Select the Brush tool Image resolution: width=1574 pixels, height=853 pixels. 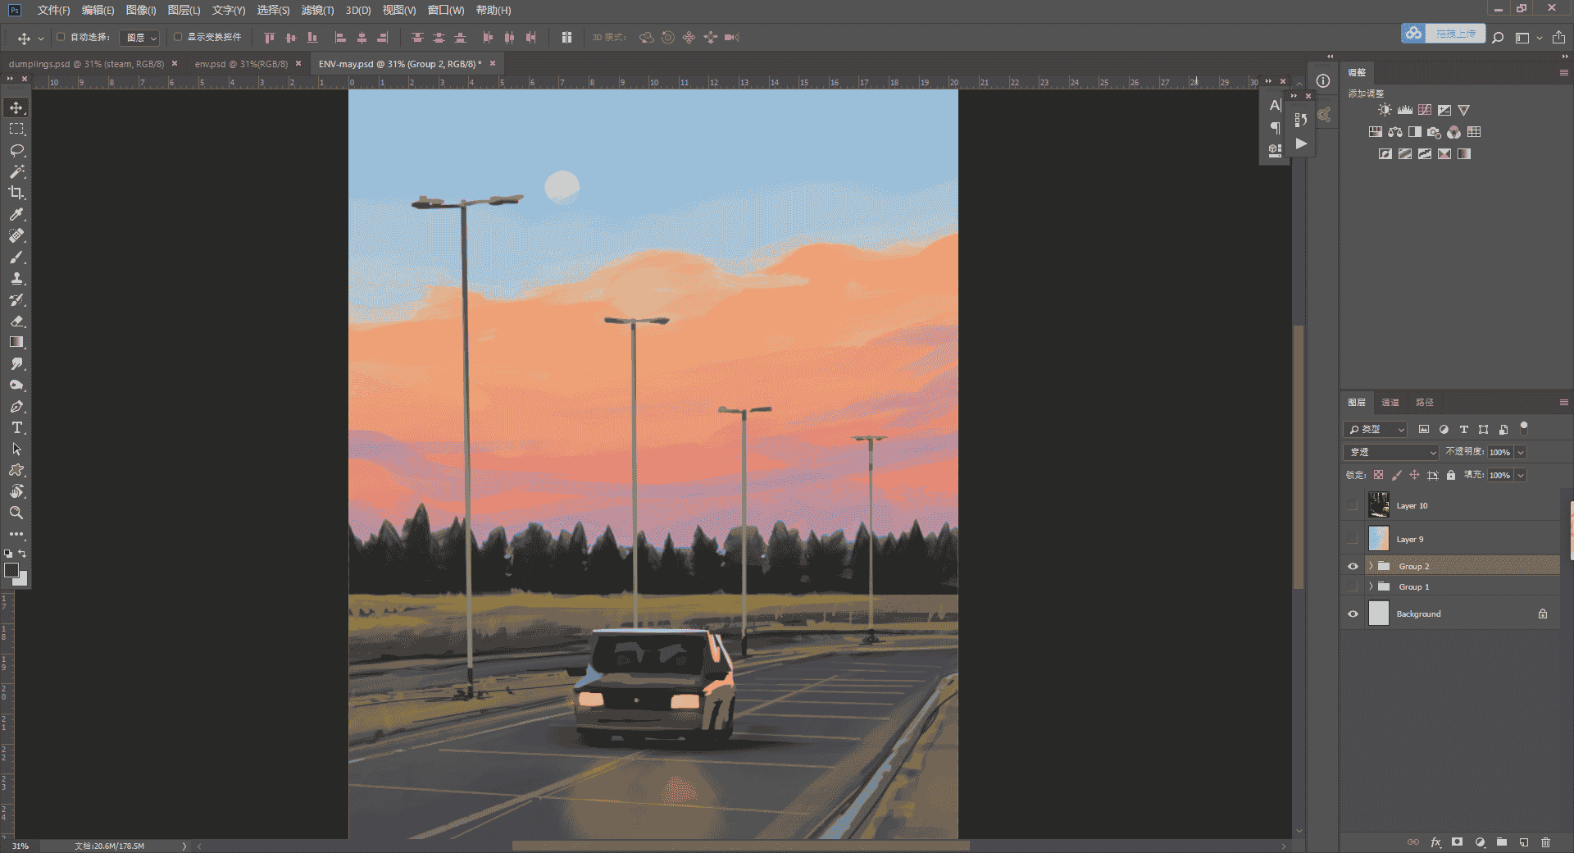[16, 257]
